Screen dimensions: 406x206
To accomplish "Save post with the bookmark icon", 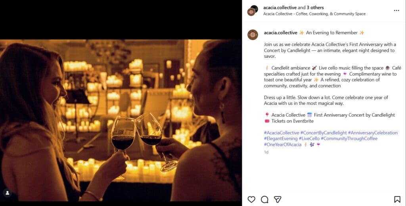I will [x=397, y=199].
